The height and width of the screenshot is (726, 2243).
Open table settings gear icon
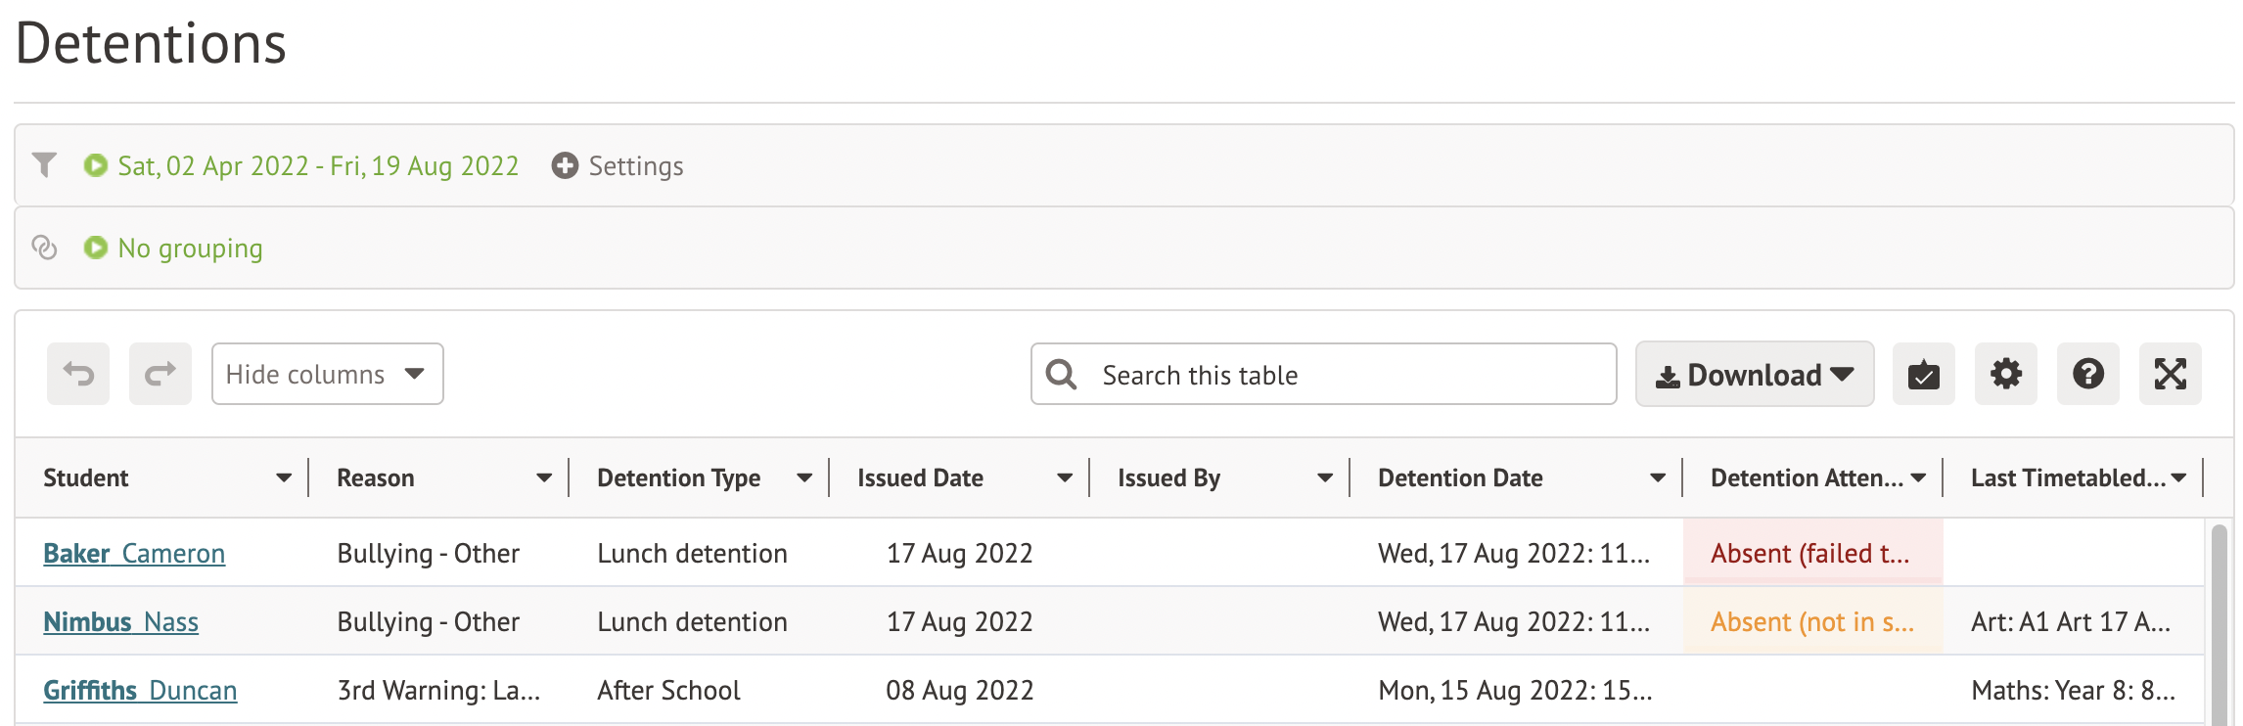[x=2005, y=374]
